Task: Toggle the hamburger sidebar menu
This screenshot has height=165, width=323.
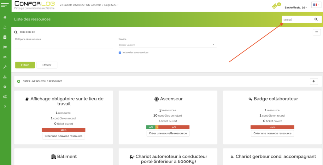Action: click(x=5, y=5)
